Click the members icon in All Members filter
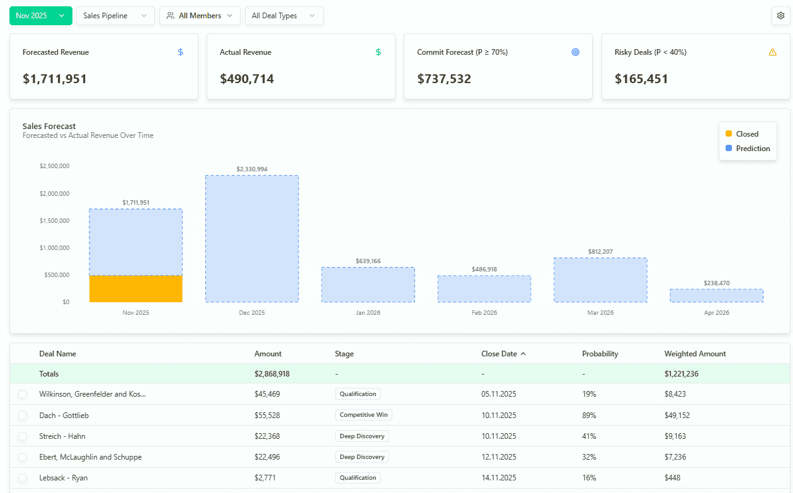The height and width of the screenshot is (493, 793). pos(169,15)
